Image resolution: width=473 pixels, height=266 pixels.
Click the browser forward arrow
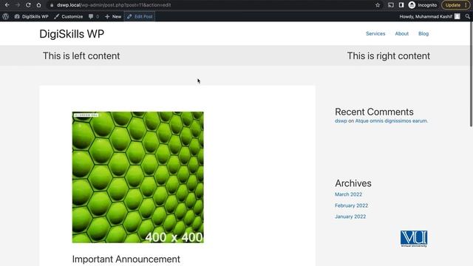tap(18, 5)
